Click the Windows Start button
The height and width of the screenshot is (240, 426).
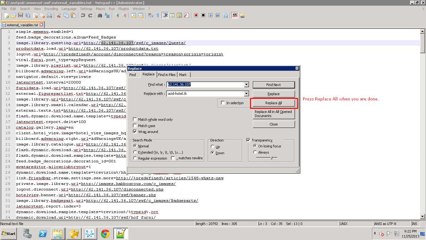(x=9, y=233)
